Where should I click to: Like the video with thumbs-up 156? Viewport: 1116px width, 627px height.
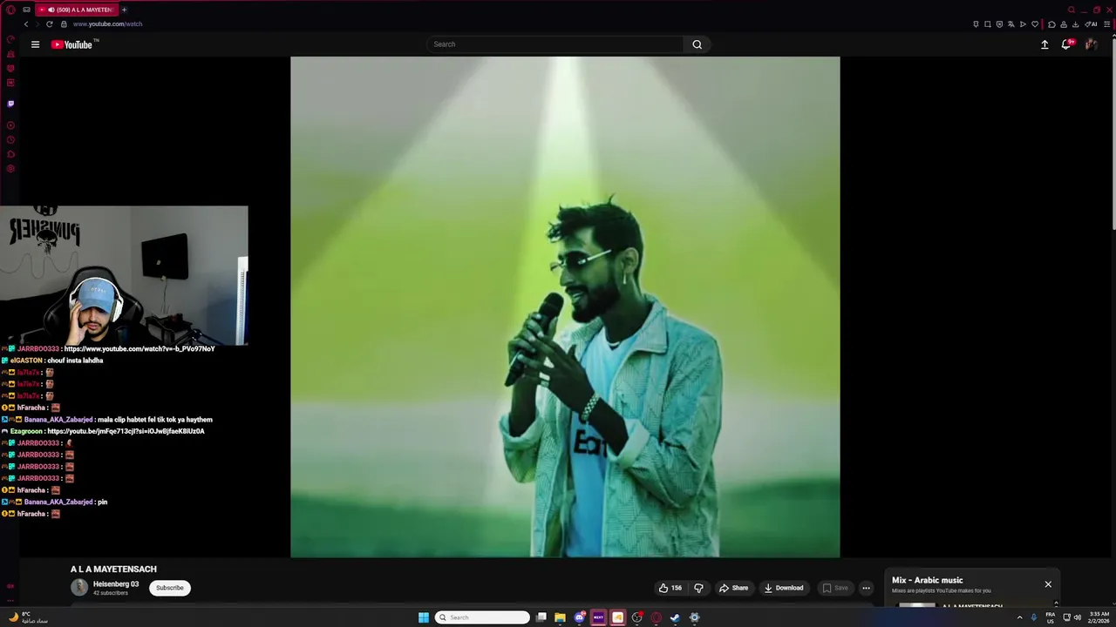pos(670,588)
